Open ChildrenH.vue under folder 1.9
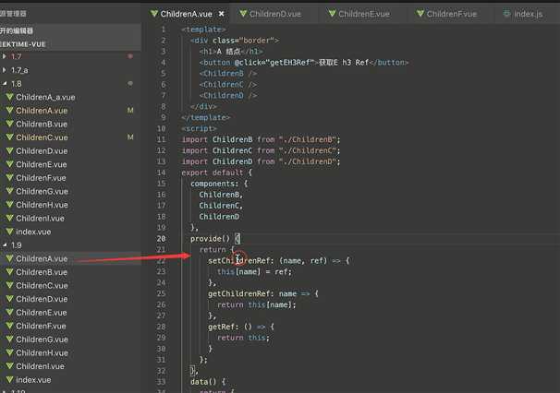The image size is (560, 393). point(43,352)
